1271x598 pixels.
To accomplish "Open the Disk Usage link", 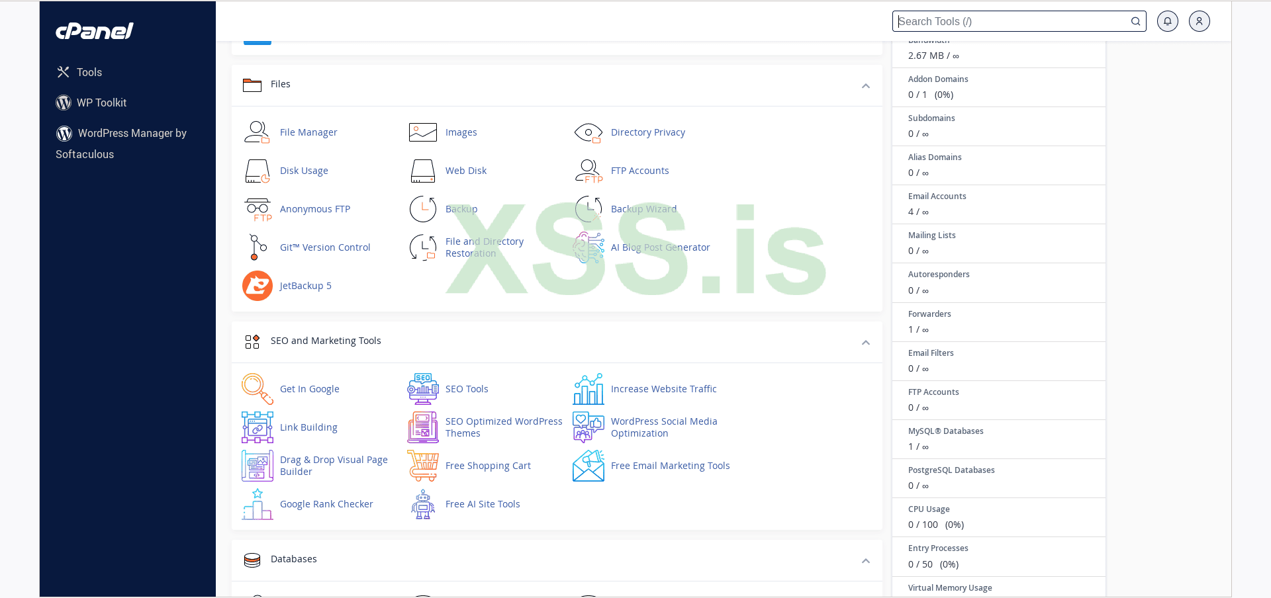I will tap(304, 171).
